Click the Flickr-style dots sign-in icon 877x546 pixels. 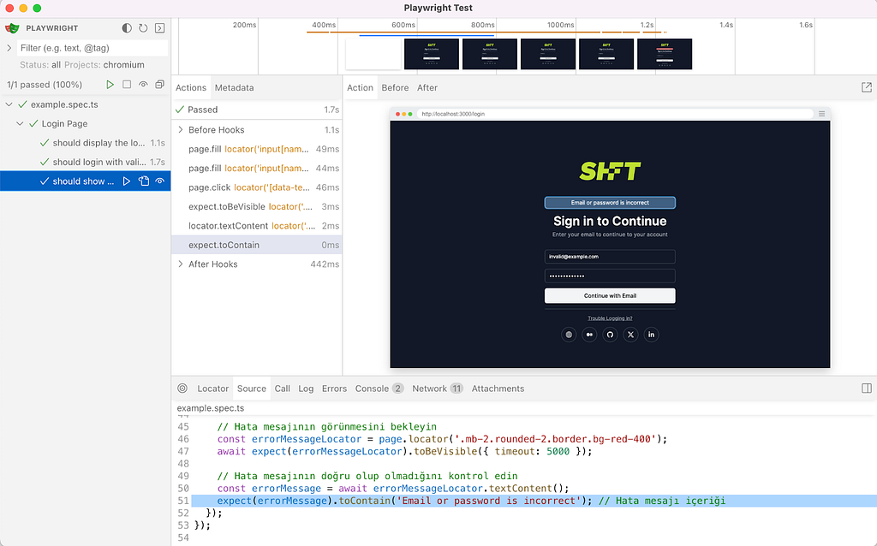coord(589,335)
